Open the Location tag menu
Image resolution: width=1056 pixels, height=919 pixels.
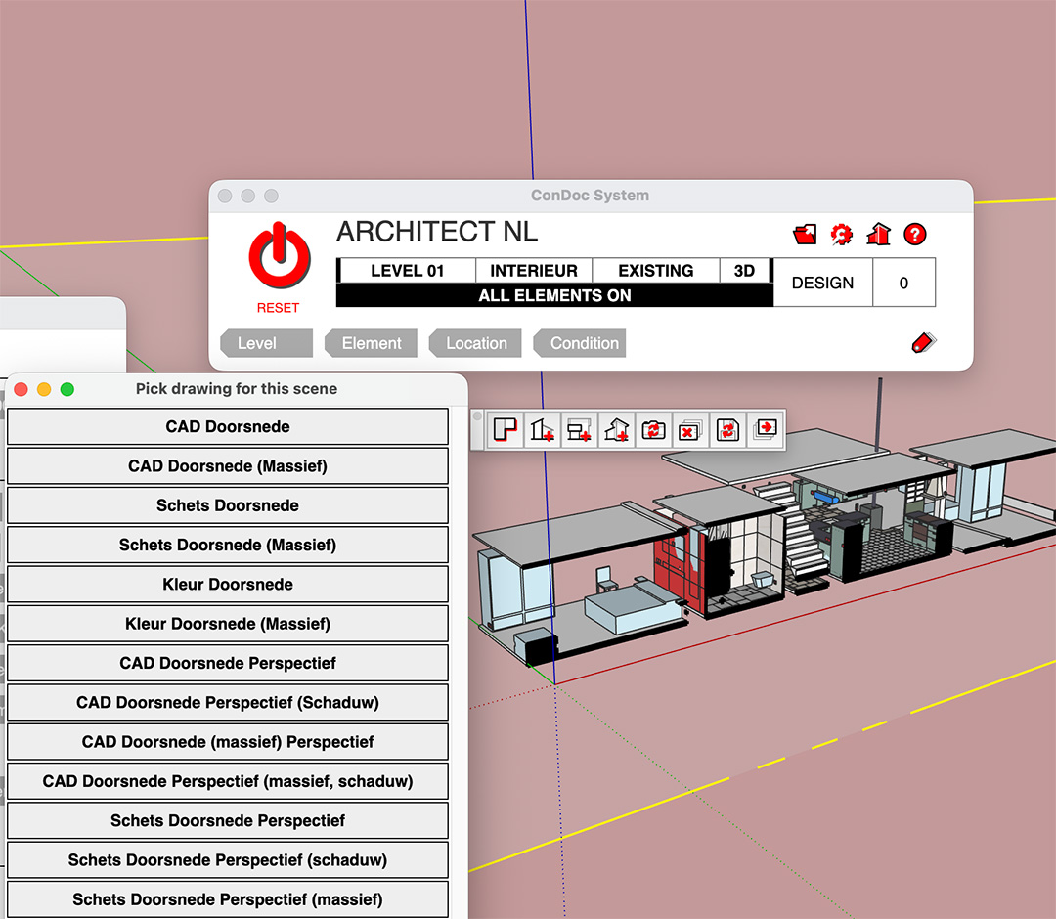tap(475, 343)
